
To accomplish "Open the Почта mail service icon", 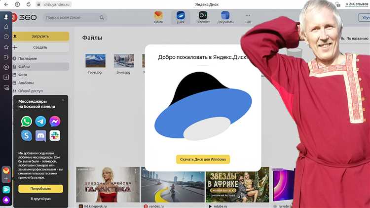I will click(158, 17).
